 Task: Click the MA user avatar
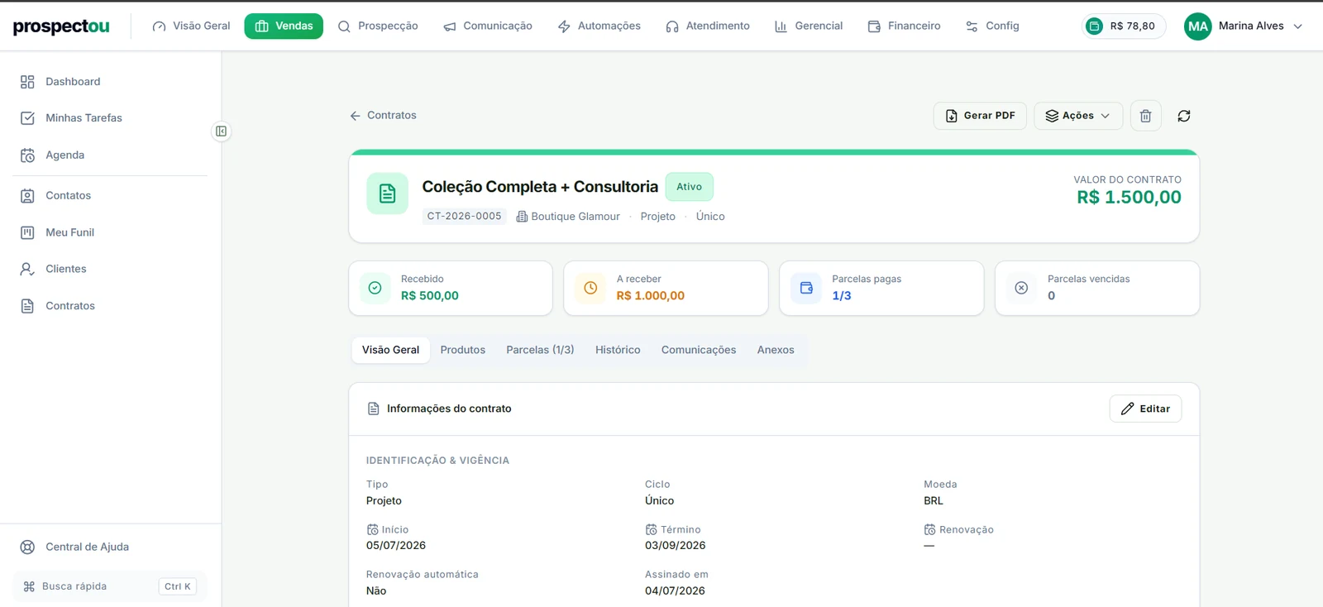(x=1198, y=26)
